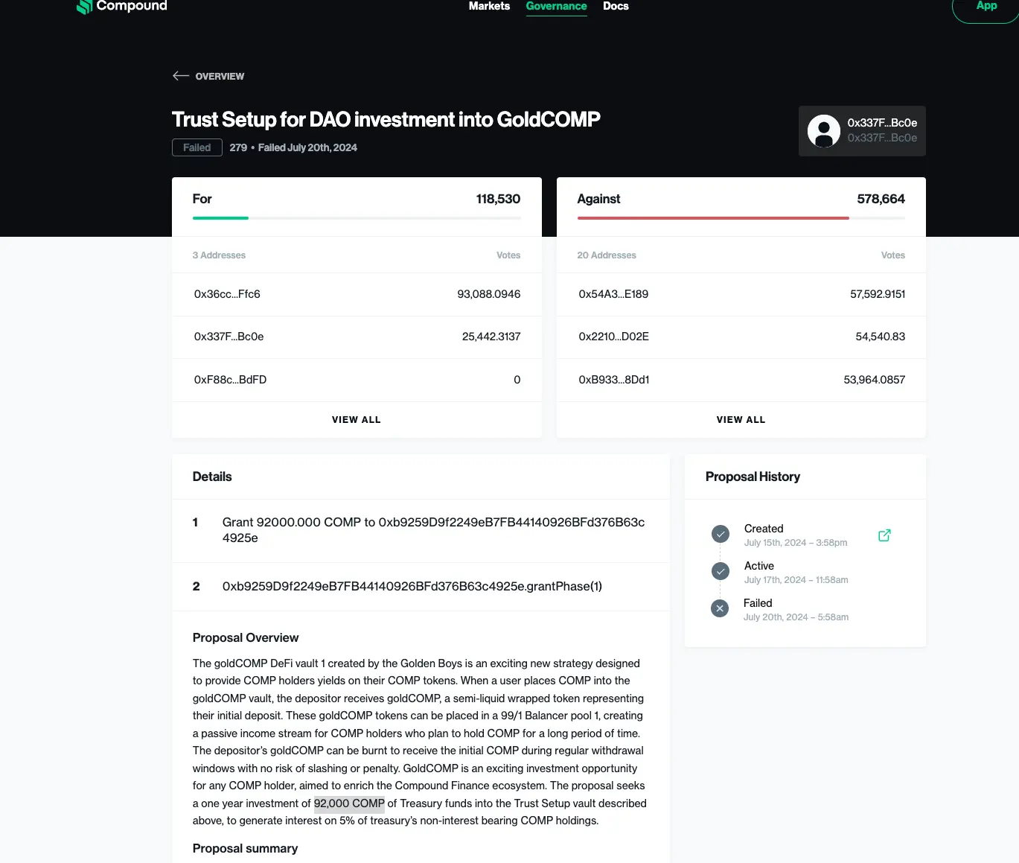Click the green For vote progress bar
Image resolution: width=1019 pixels, height=863 pixels.
pyautogui.click(x=220, y=218)
